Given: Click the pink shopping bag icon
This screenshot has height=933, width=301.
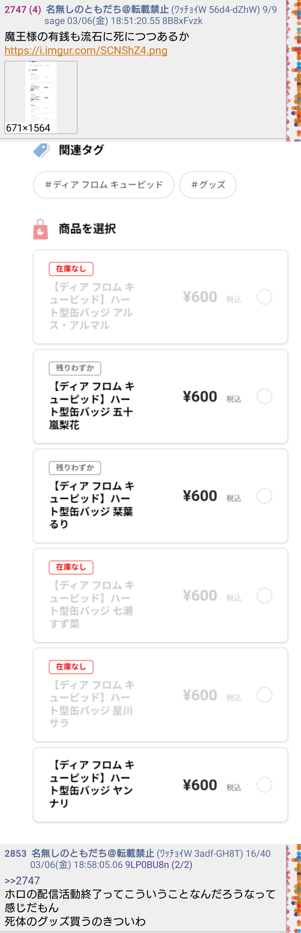Looking at the screenshot, I should (40, 229).
